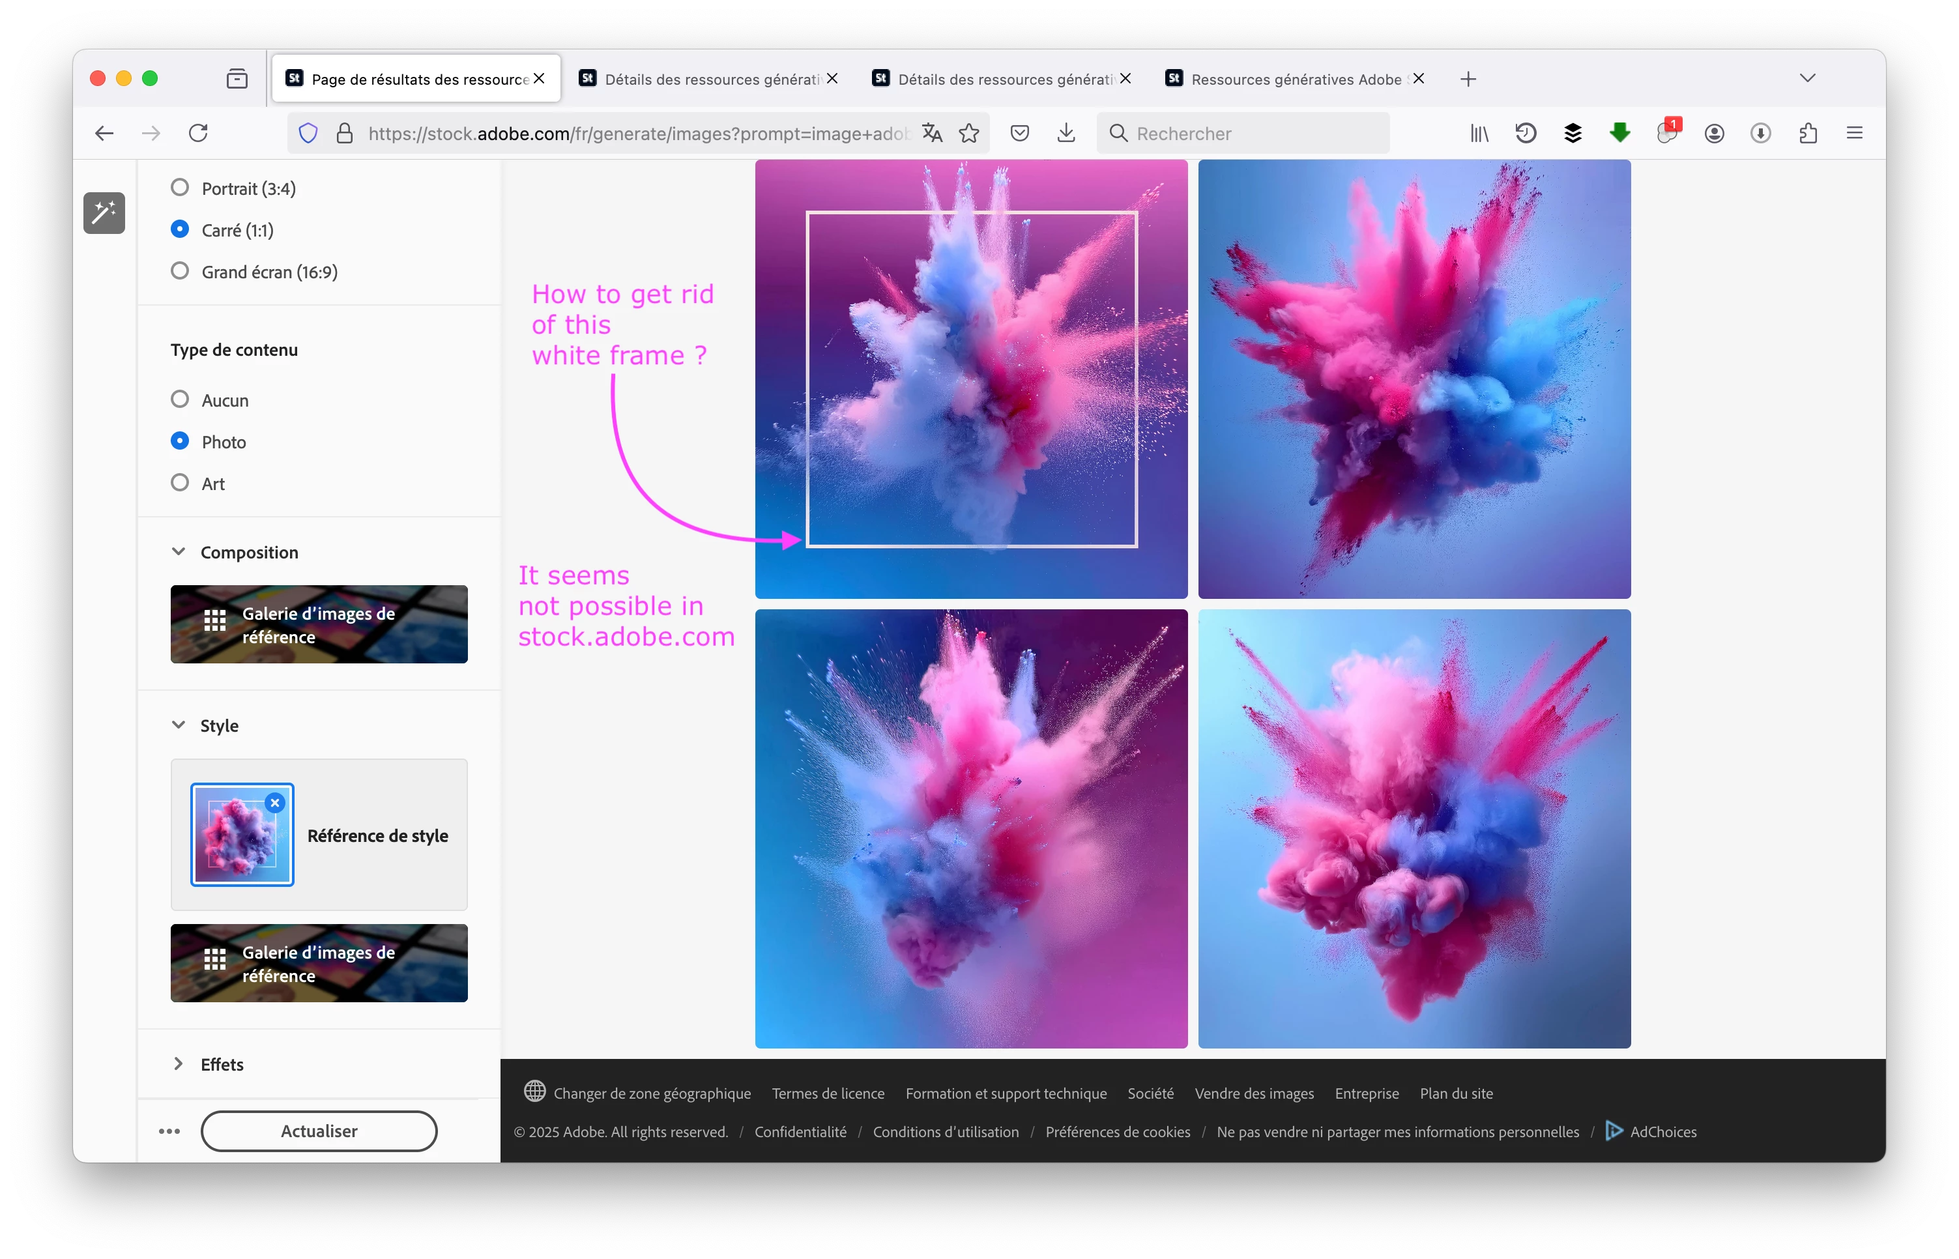Screen dimensions: 1959x1259
Task: Click the translate page icon in URL bar
Action: [932, 133]
